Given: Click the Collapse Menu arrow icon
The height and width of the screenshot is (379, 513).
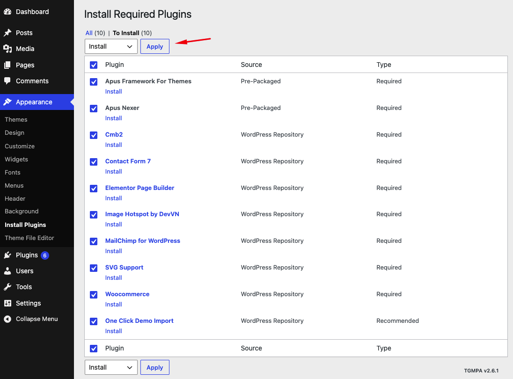Looking at the screenshot, I should pyautogui.click(x=7, y=319).
